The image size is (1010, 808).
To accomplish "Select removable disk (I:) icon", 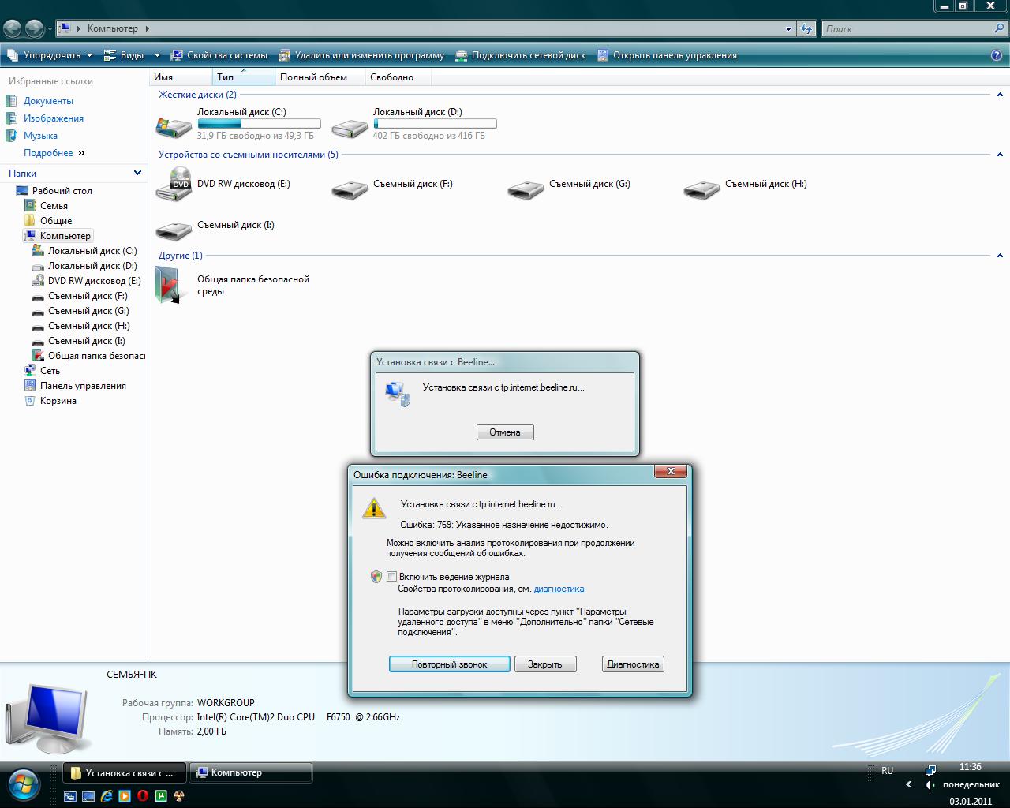I will (x=174, y=230).
